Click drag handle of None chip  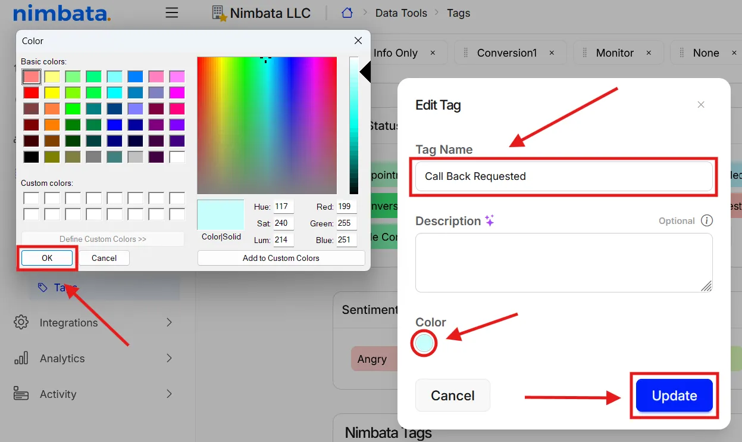coord(682,53)
